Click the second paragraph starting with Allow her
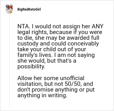The height and width of the screenshot is (111, 114). 56,87
